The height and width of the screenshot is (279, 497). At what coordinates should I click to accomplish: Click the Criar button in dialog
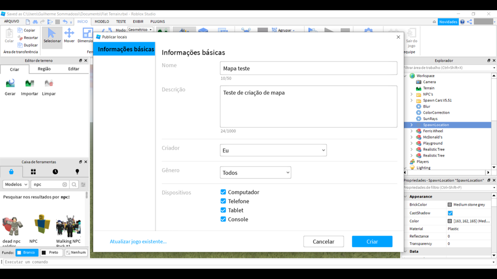(x=372, y=241)
